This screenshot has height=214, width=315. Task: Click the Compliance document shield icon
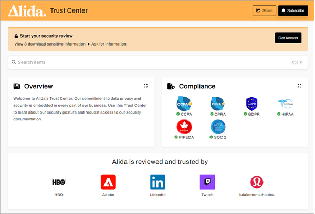(171, 86)
